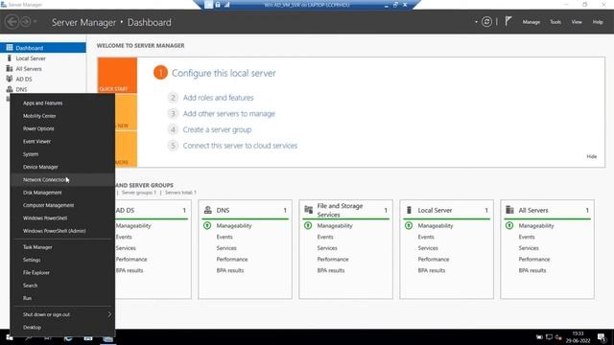Open File Explorer from the menu
614x345 pixels.
coord(62,272)
